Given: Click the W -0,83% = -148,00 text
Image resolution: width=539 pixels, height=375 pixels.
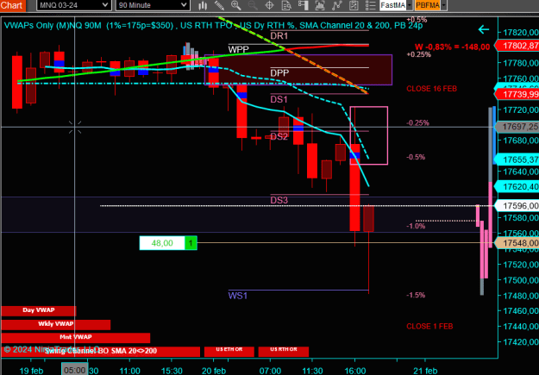Looking at the screenshot, I should 453,47.
